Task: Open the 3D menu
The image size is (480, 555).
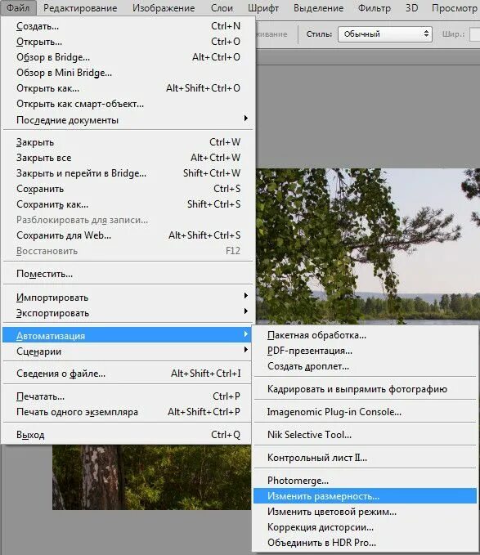Action: [411, 8]
